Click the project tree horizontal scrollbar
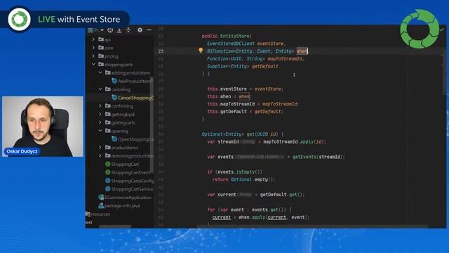Screen dimensions: 449x253 coord(115,226)
